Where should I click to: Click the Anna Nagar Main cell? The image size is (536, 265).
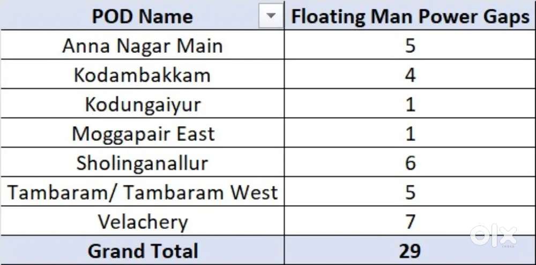pos(142,46)
